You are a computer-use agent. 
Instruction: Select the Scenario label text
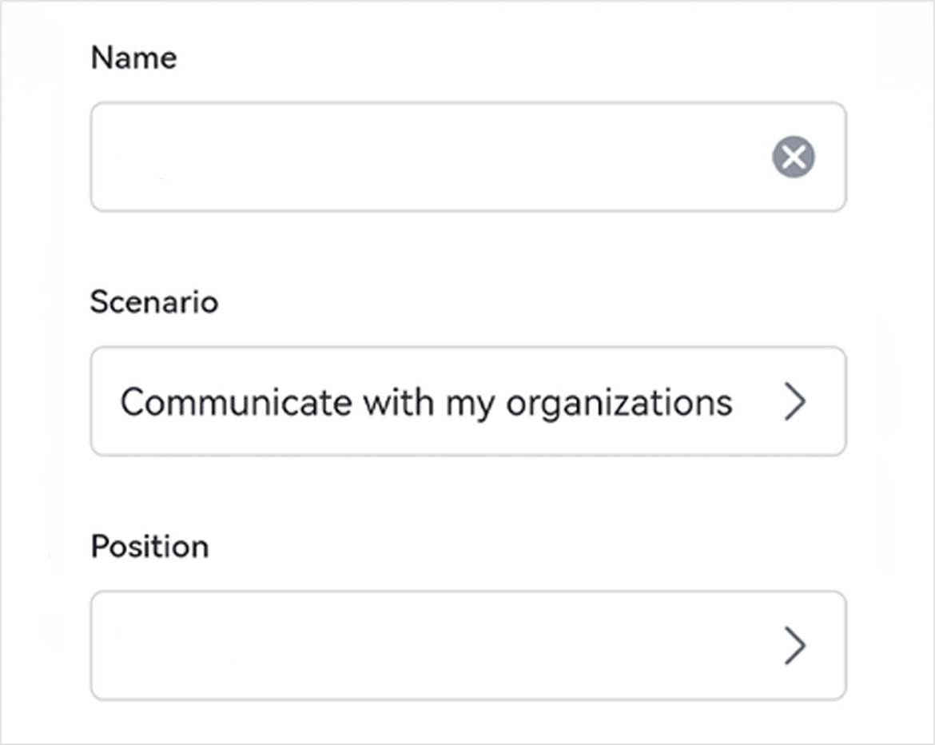(x=154, y=302)
